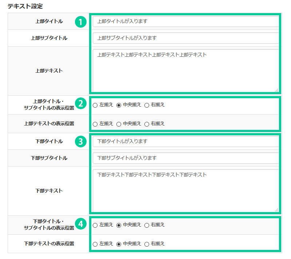Choose 中央揃え for 上部テキストの表示位置
The height and width of the screenshot is (259, 291).
(119, 124)
